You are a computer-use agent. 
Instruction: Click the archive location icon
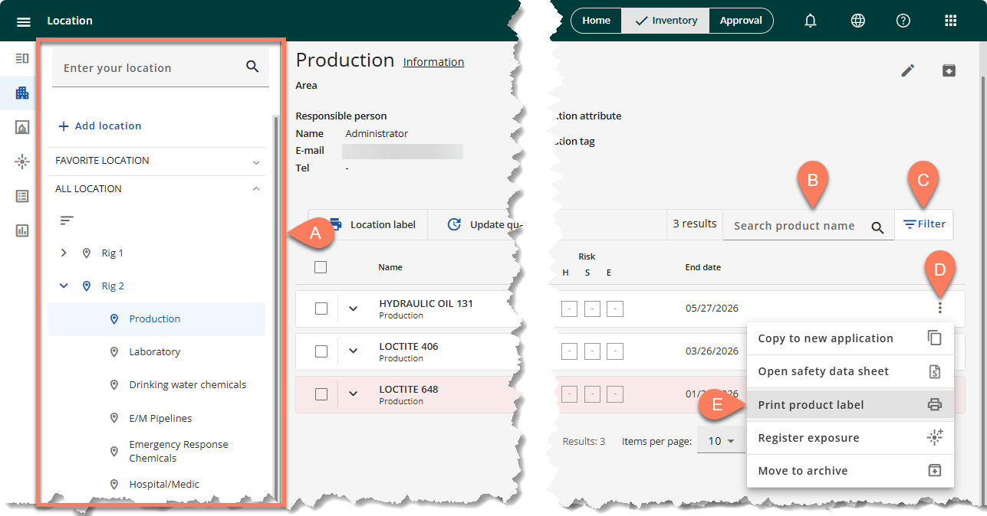coord(949,70)
